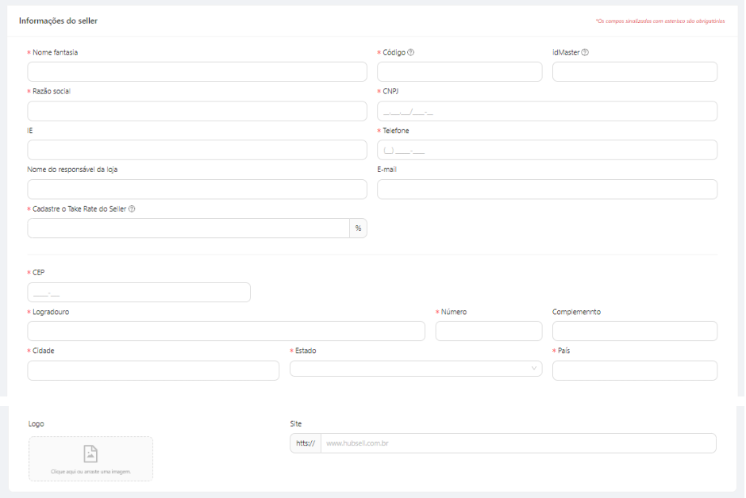
Task: Focus the Razão social text field
Action: coord(197,111)
